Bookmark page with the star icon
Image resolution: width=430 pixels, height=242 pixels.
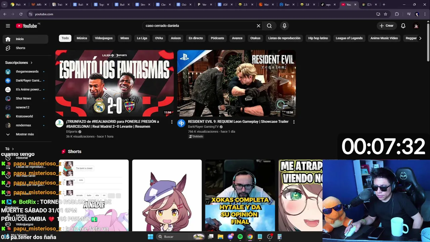(385, 14)
